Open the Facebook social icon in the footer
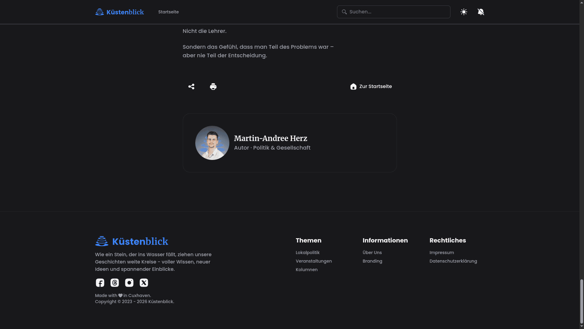The image size is (584, 329). tap(100, 283)
